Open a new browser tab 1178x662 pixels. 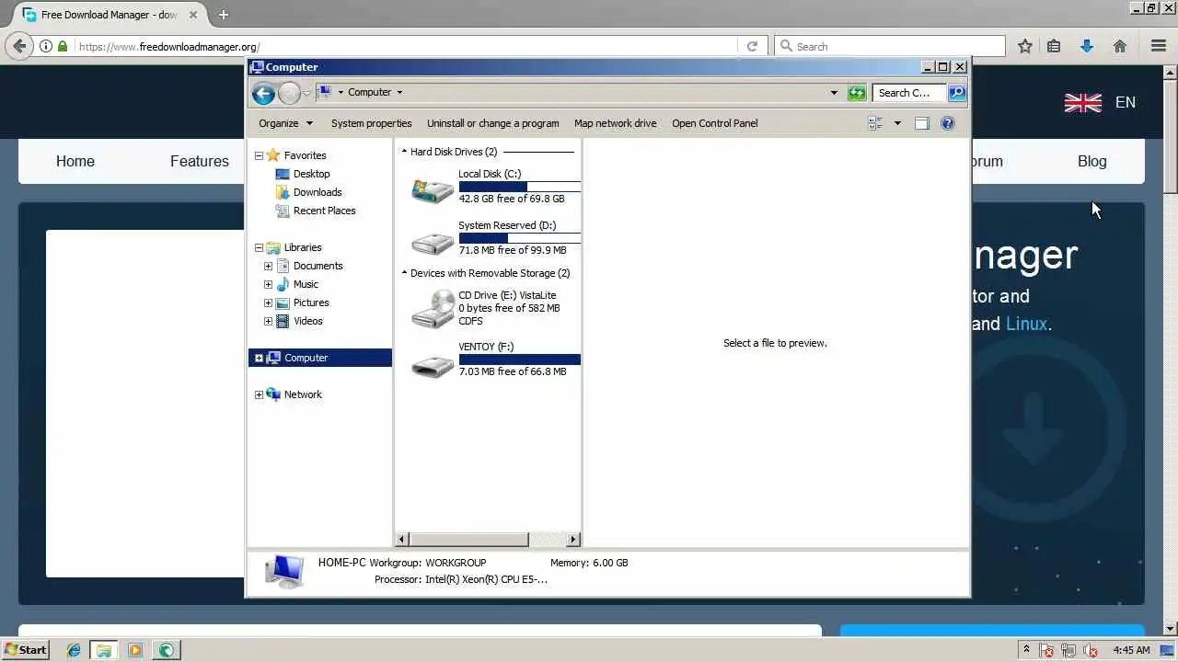pyautogui.click(x=223, y=15)
